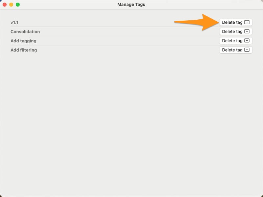The height and width of the screenshot is (197, 263).
Task: Click the Manage Tags window title
Action: (131, 5)
